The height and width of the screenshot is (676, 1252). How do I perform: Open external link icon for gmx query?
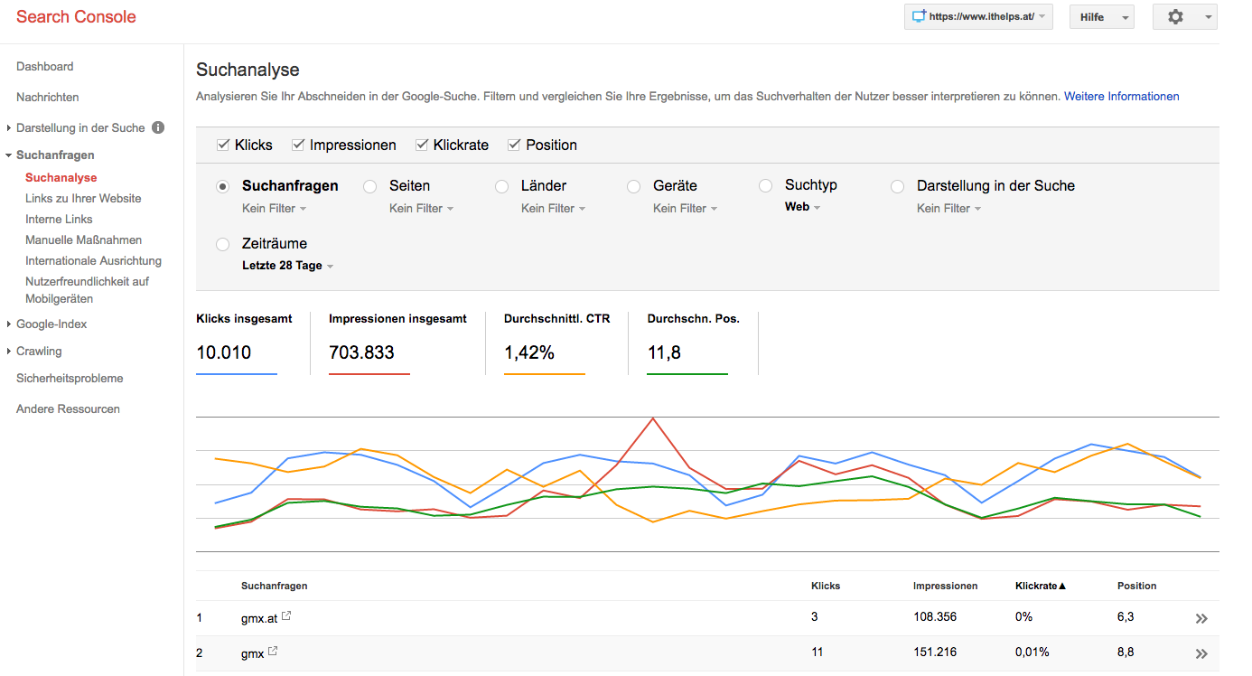(273, 651)
